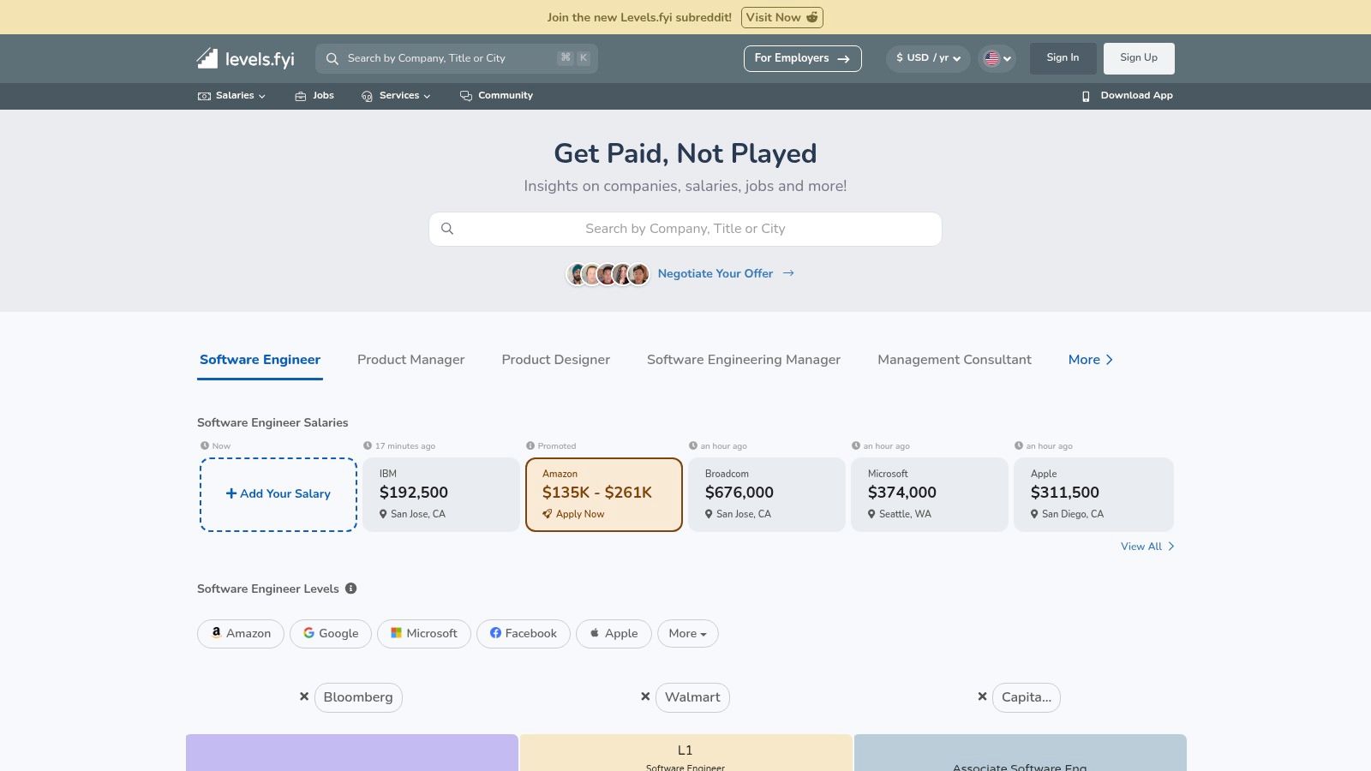
Task: Click the For Employers button
Action: [x=802, y=58]
